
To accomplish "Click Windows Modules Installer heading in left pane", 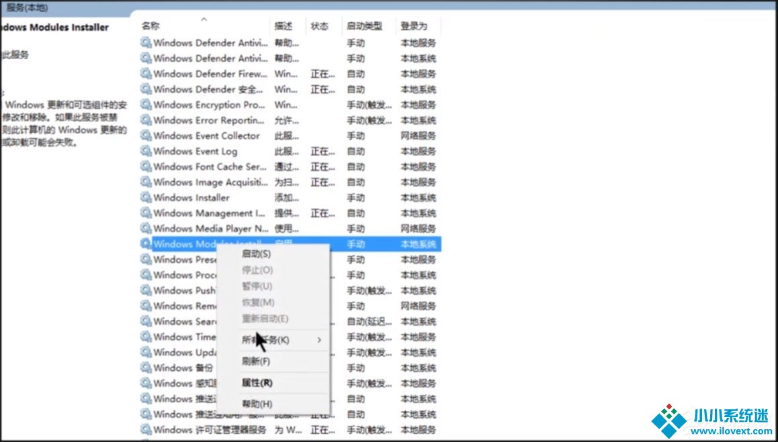I will [54, 27].
